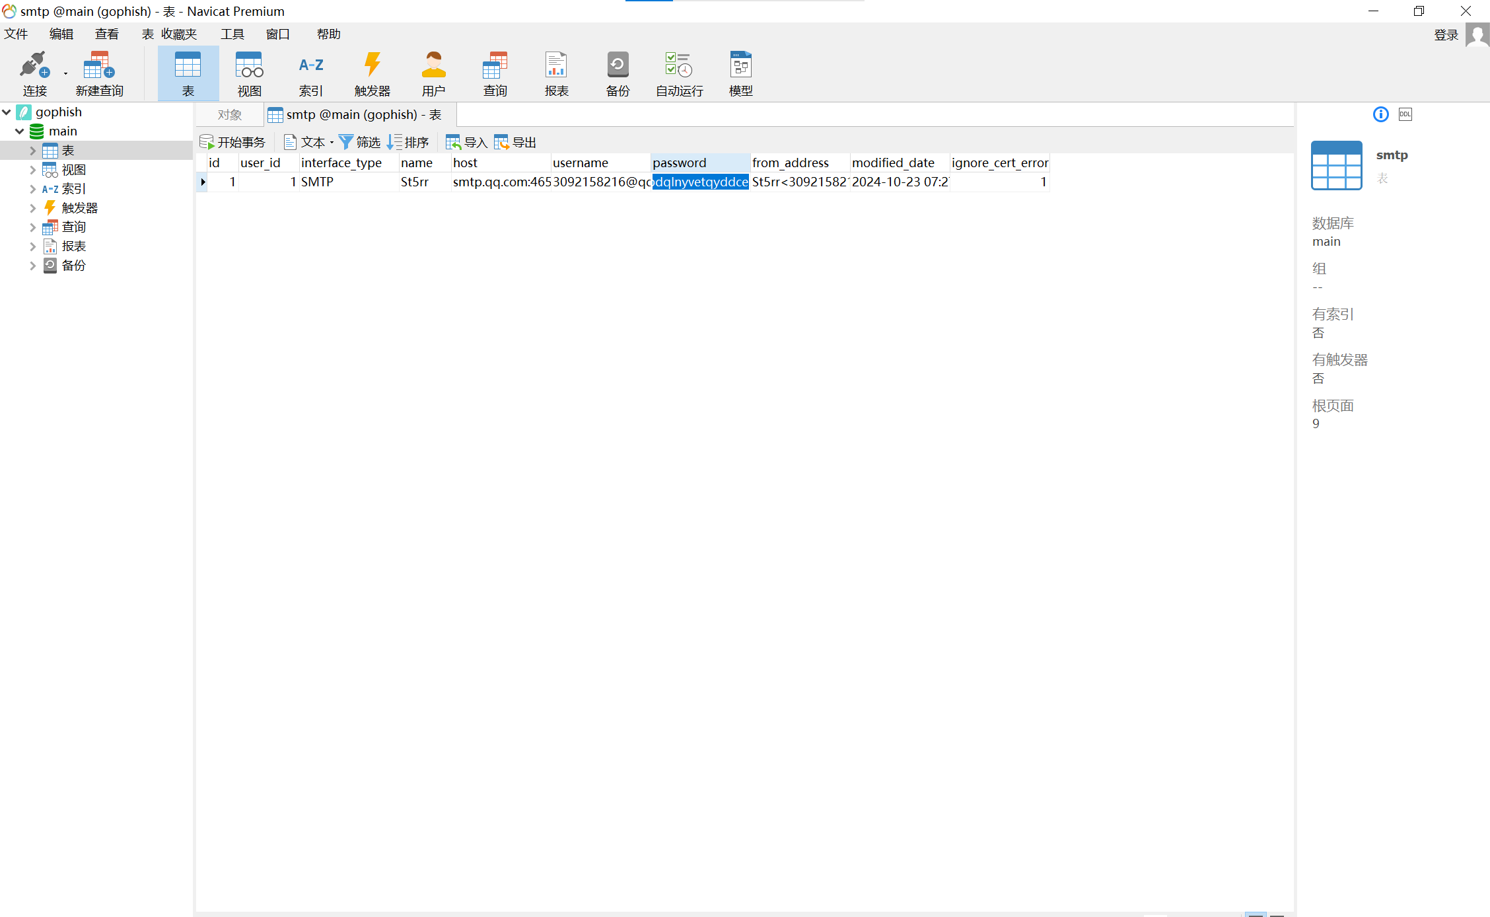Open the Trigger (触发器) toolbar icon
Image resolution: width=1490 pixels, height=917 pixels.
point(372,74)
